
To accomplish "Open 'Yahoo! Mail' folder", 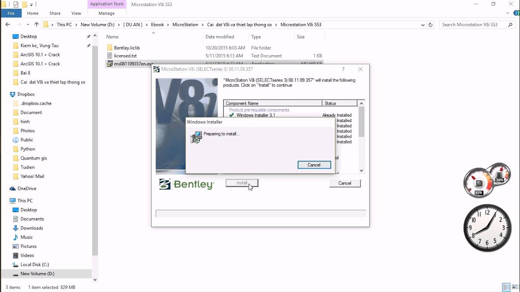I will coord(32,176).
